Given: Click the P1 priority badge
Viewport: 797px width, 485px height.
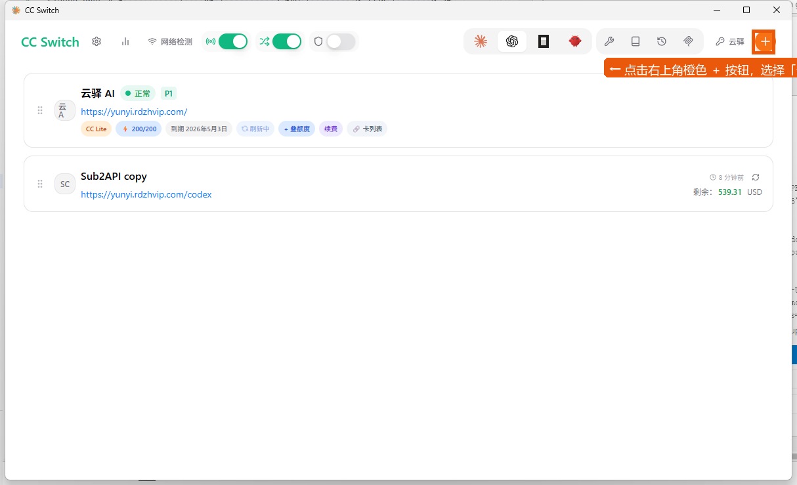Looking at the screenshot, I should pos(169,94).
